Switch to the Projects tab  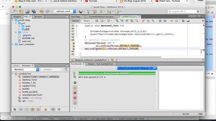click(x=17, y=16)
